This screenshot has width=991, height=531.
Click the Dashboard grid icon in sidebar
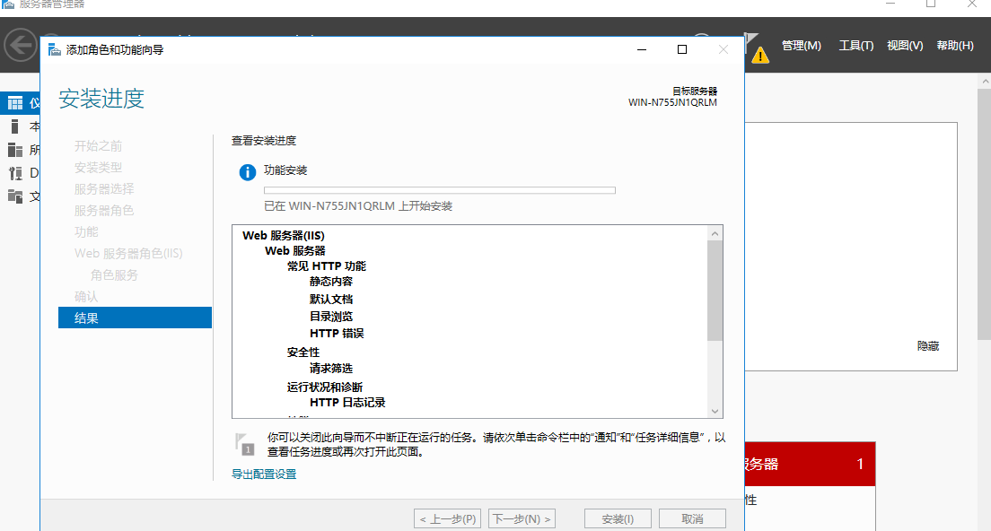tap(15, 103)
